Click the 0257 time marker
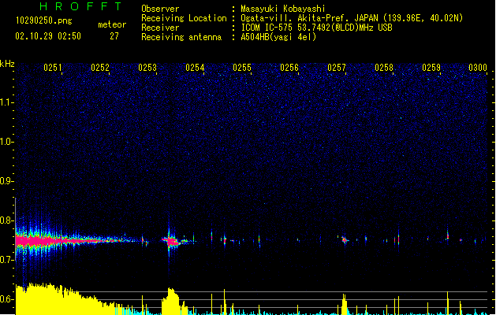The width and height of the screenshot is (496, 315). pyautogui.click(x=337, y=68)
